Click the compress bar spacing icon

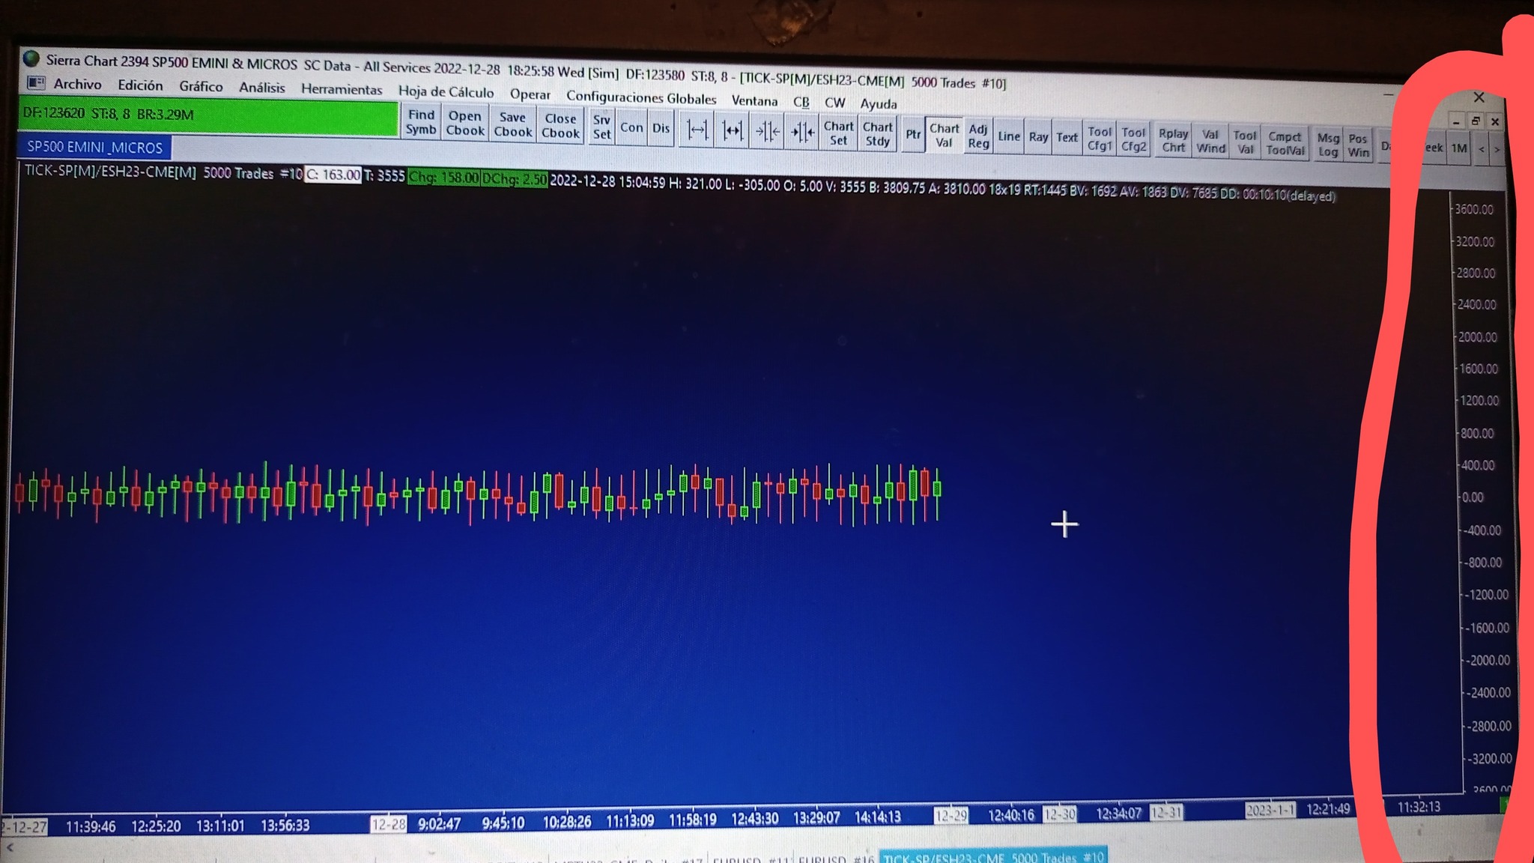(x=733, y=131)
